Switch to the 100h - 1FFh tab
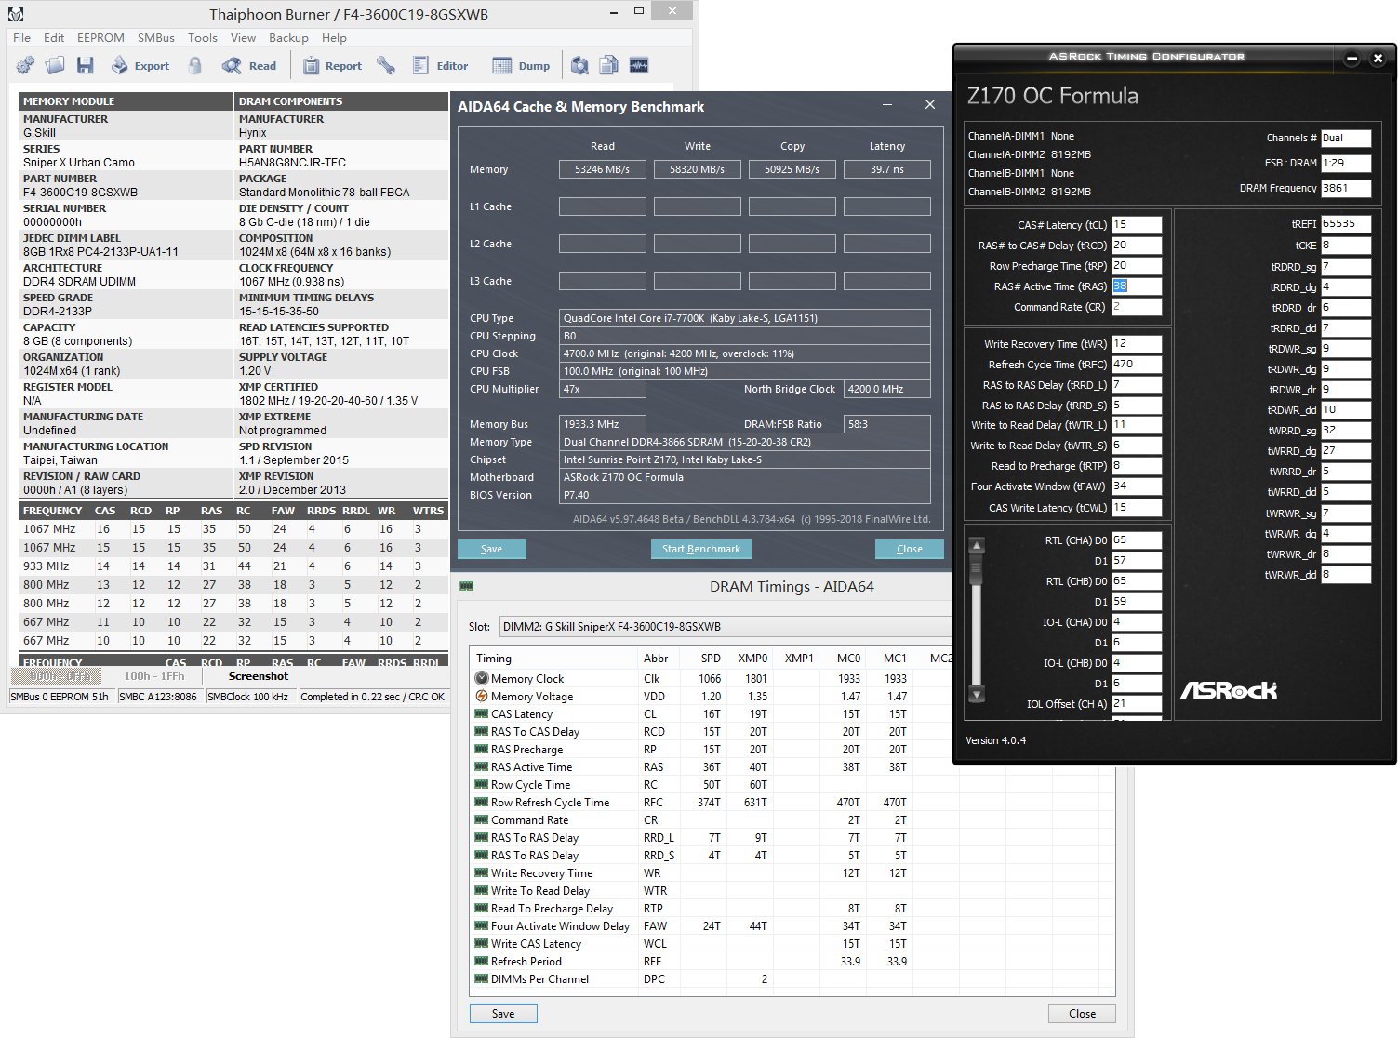This screenshot has width=1398, height=1038. [154, 676]
